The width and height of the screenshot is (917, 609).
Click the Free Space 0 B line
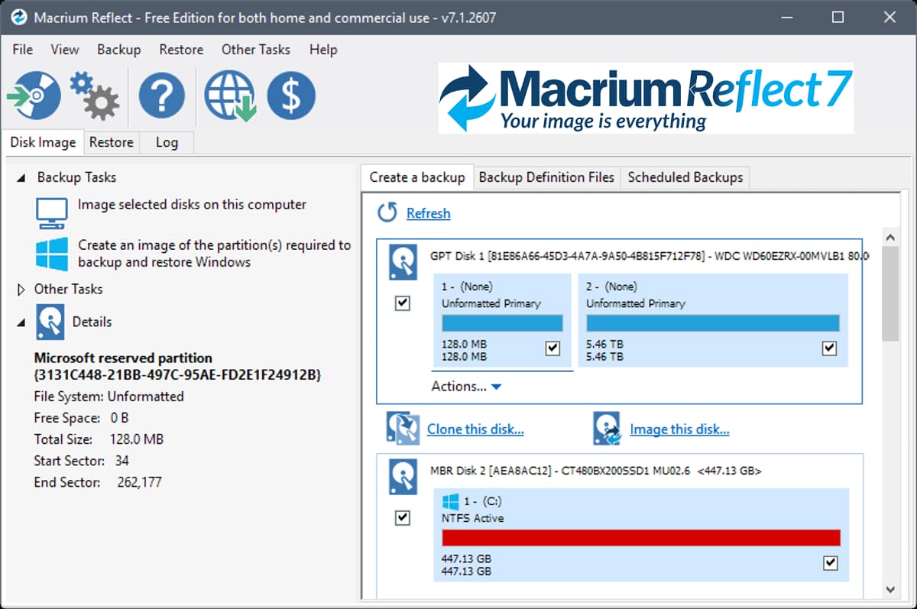[x=82, y=418]
